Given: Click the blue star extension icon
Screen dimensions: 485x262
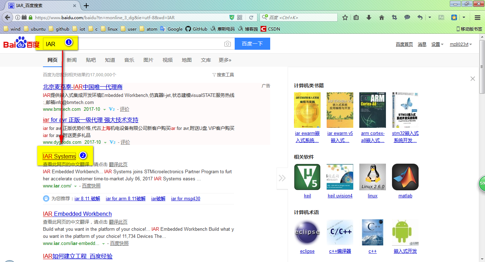Looking at the screenshot, I should point(454,17).
